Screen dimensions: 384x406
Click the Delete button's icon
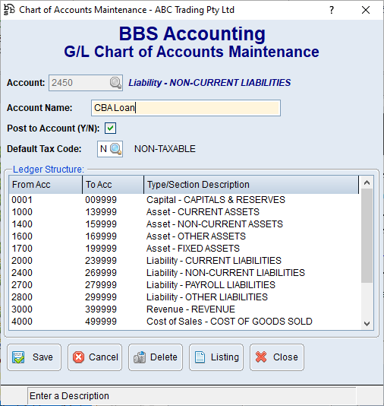[140, 357]
